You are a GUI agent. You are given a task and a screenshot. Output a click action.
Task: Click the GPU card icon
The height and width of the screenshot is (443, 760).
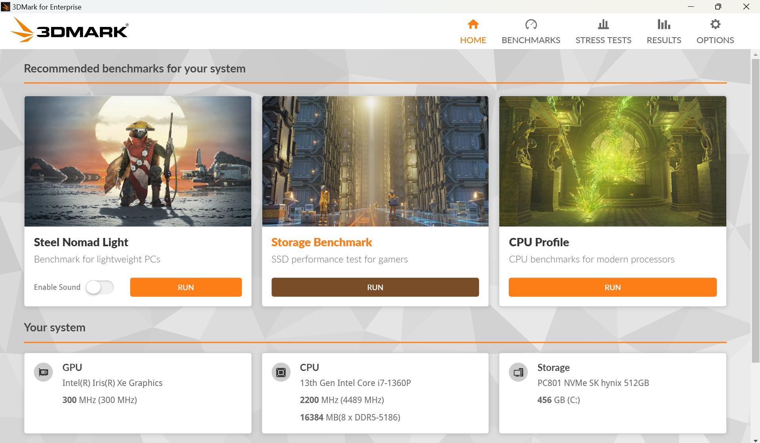[x=43, y=372]
